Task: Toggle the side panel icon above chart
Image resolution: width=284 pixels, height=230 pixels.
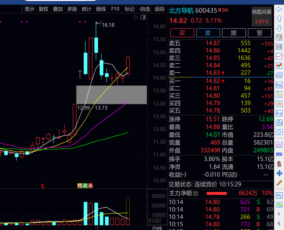Action: point(143,17)
